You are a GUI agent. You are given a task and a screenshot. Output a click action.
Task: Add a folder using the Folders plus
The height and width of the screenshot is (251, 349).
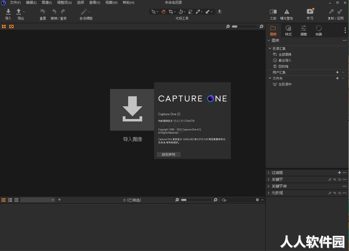(337, 78)
